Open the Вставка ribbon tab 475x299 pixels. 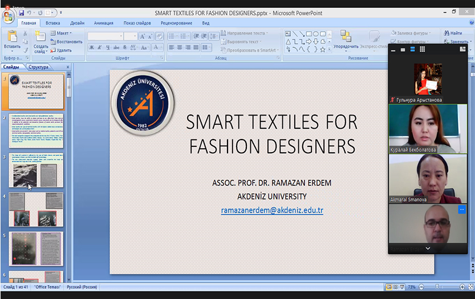[52, 23]
